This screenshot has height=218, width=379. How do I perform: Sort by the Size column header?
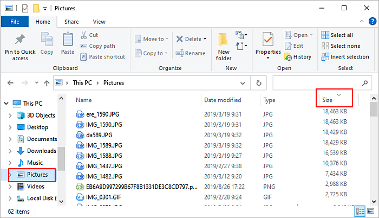click(327, 100)
